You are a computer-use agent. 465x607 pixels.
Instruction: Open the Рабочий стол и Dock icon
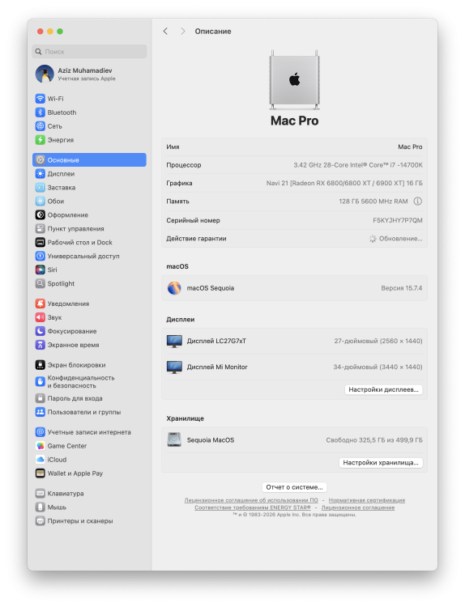click(41, 242)
